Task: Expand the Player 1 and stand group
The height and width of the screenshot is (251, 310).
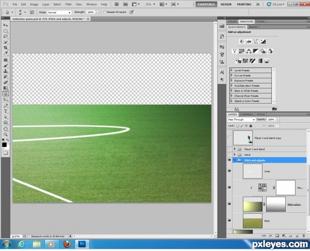Action: 235,149
